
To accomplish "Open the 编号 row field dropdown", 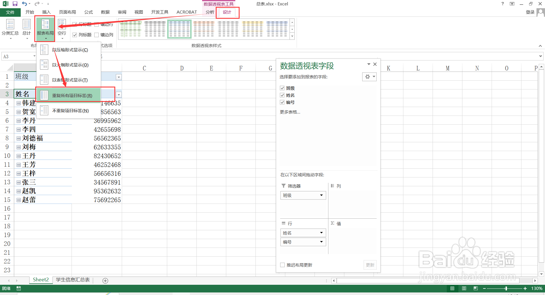I will pyautogui.click(x=321, y=242).
